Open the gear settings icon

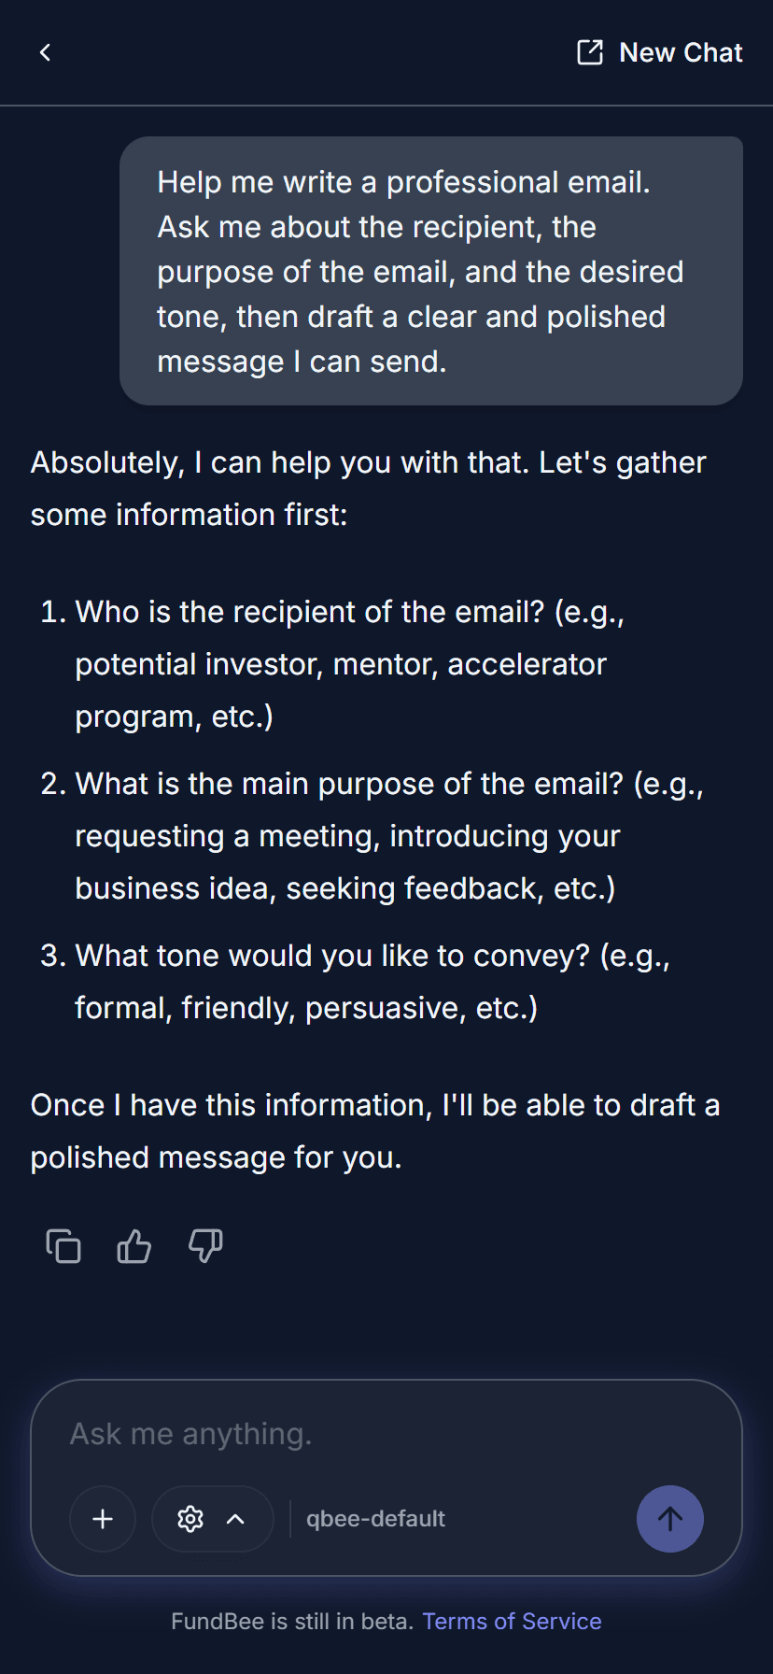click(190, 1519)
